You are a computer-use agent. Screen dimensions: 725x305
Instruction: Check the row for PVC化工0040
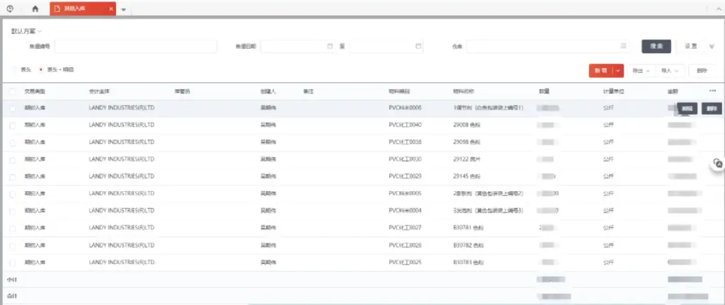point(12,125)
